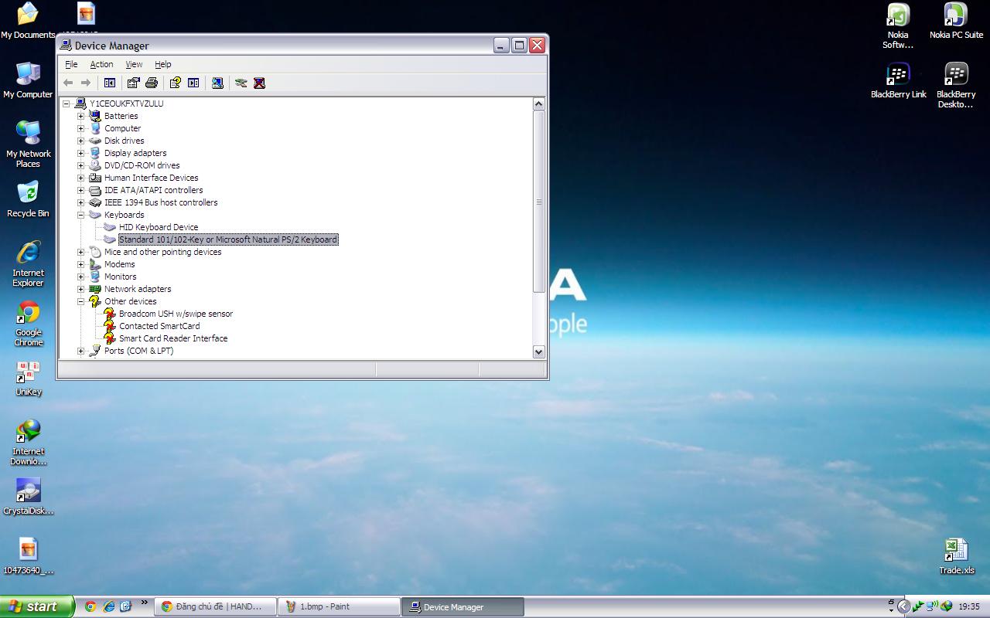Expand the Network adapters category
Viewport: 990px width, 618px height.
[80, 289]
